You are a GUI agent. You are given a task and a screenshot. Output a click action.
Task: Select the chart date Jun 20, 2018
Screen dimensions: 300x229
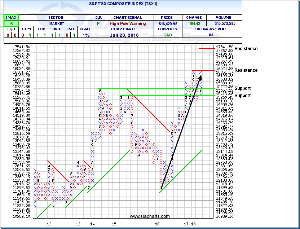(127, 35)
